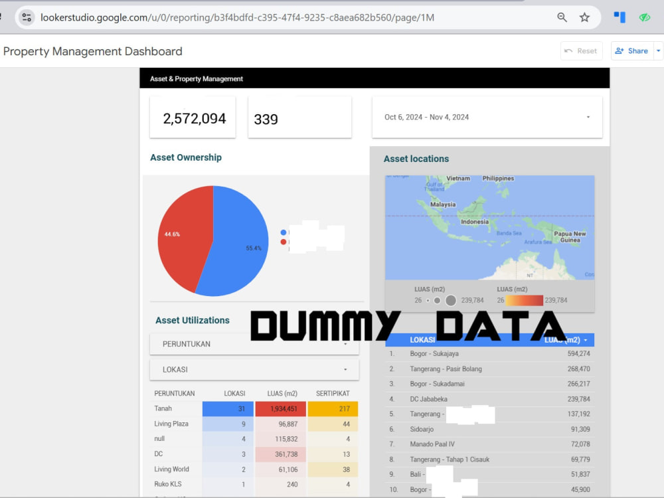The width and height of the screenshot is (664, 498).
Task: Open the blue side panel extension icon
Action: click(x=620, y=17)
